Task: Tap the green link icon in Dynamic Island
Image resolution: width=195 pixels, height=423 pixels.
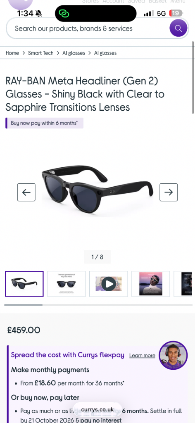Action: (x=64, y=13)
